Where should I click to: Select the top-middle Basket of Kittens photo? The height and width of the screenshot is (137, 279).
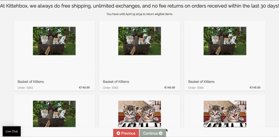click(x=139, y=41)
